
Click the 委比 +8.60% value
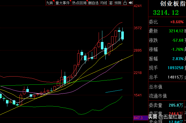click(177, 22)
